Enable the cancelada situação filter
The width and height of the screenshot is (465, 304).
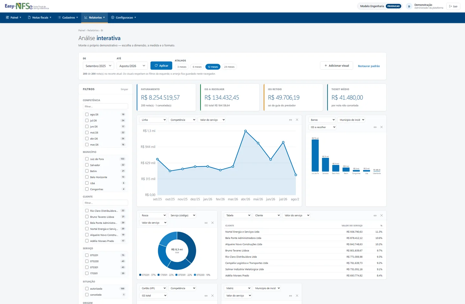[87, 295]
